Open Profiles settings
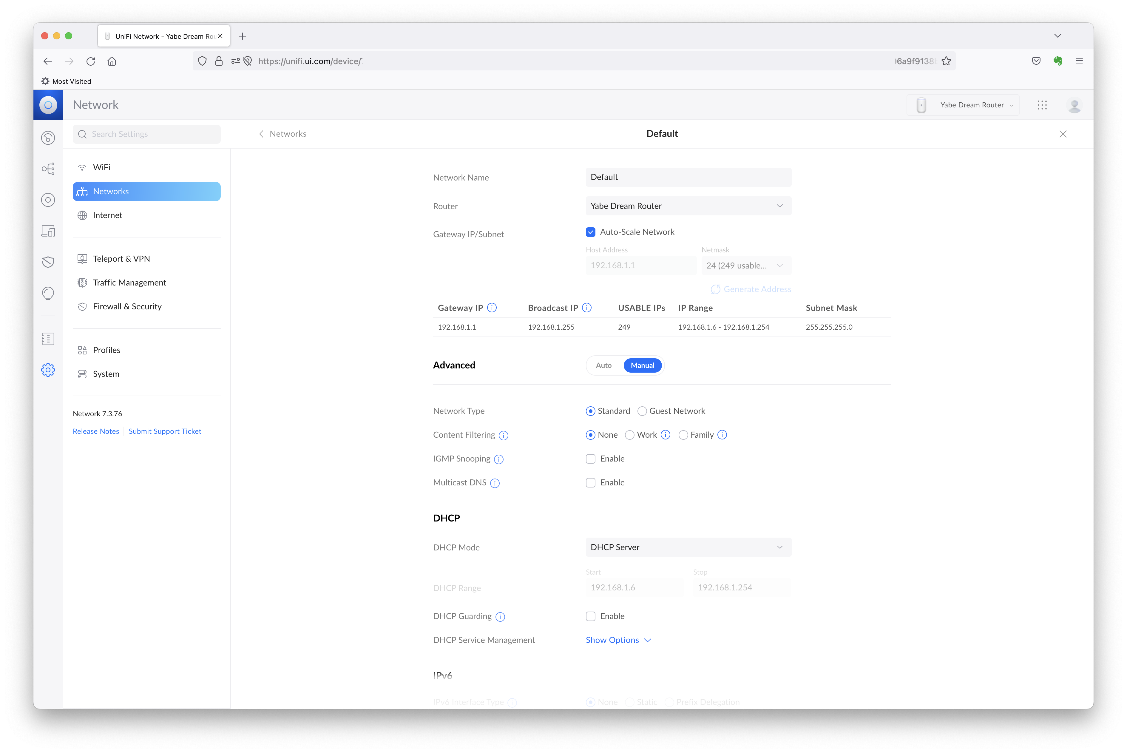The width and height of the screenshot is (1127, 753). (x=146, y=350)
